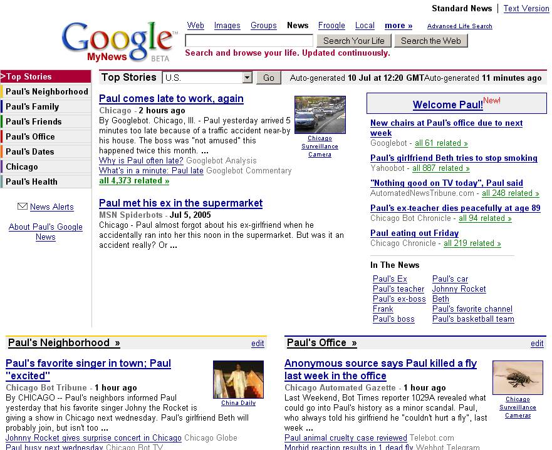This screenshot has width=552, height=450.
Task: Open the traffic camera thumbnail image
Action: (x=320, y=115)
